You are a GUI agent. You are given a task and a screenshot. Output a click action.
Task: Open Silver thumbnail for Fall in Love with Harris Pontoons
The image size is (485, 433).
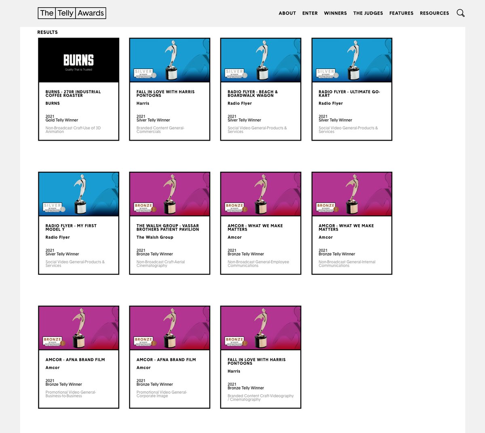(170, 60)
